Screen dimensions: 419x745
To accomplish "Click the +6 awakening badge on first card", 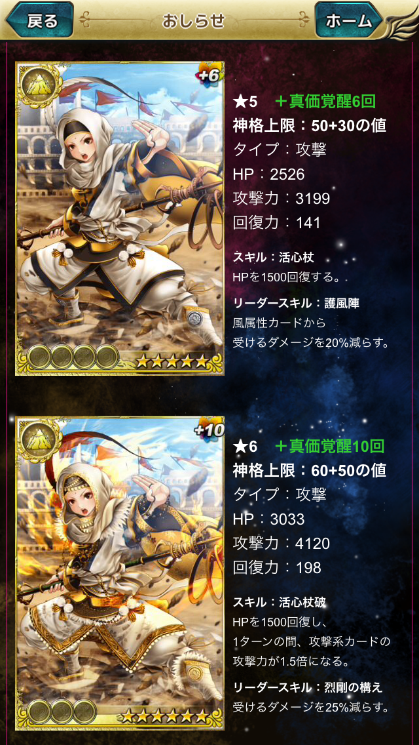I will pyautogui.click(x=209, y=75).
